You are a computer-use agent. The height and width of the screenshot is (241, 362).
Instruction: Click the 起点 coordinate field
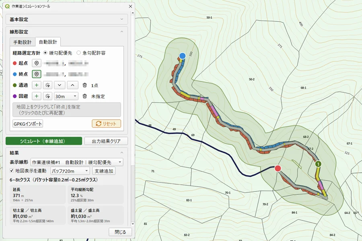(x=66, y=63)
